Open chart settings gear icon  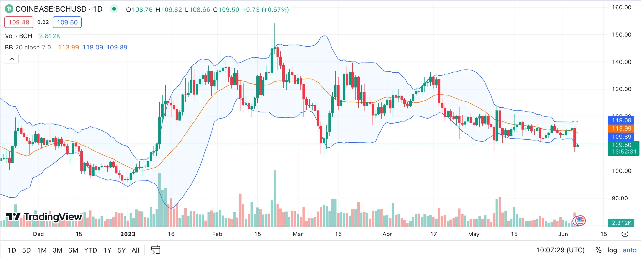coord(625,234)
